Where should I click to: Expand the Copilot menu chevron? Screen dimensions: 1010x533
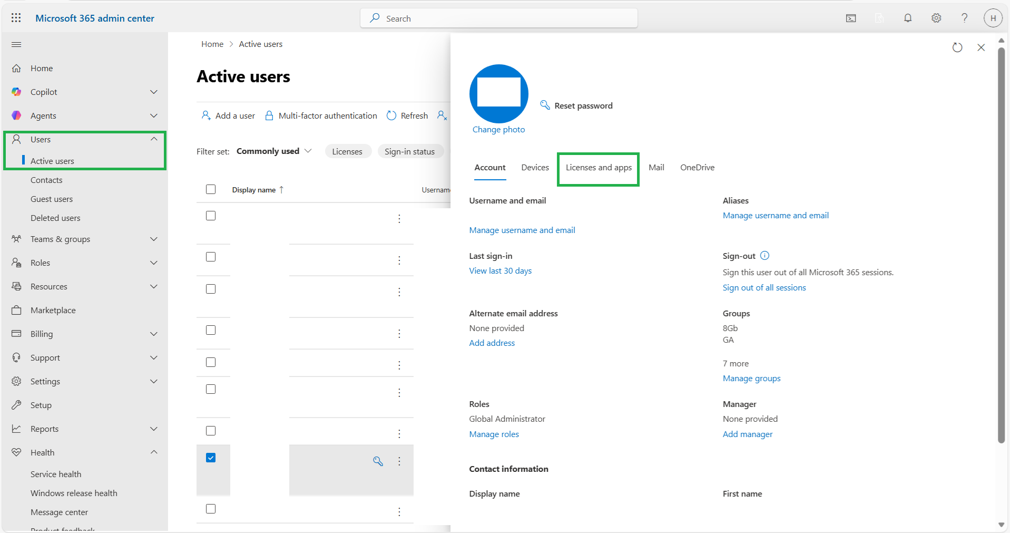click(x=154, y=92)
